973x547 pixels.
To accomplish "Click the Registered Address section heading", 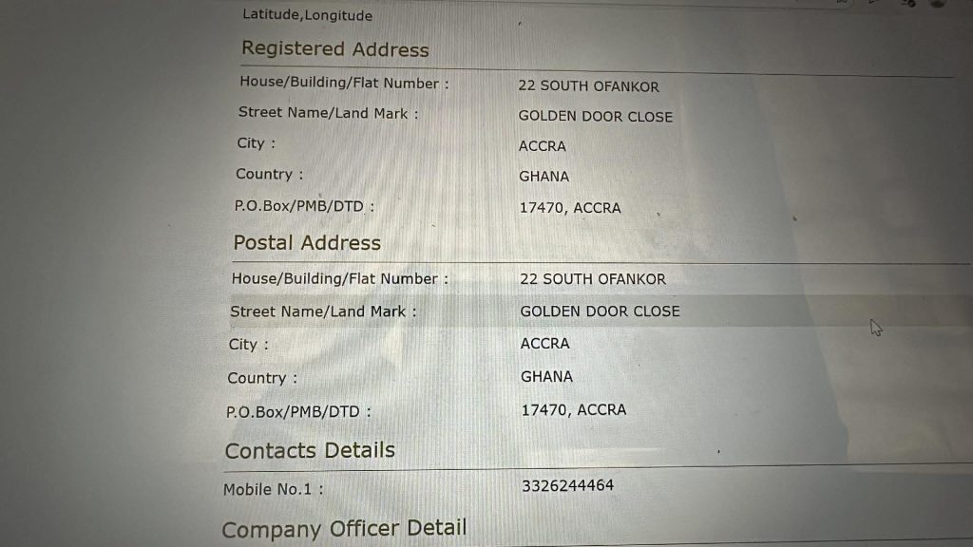I will pos(334,49).
